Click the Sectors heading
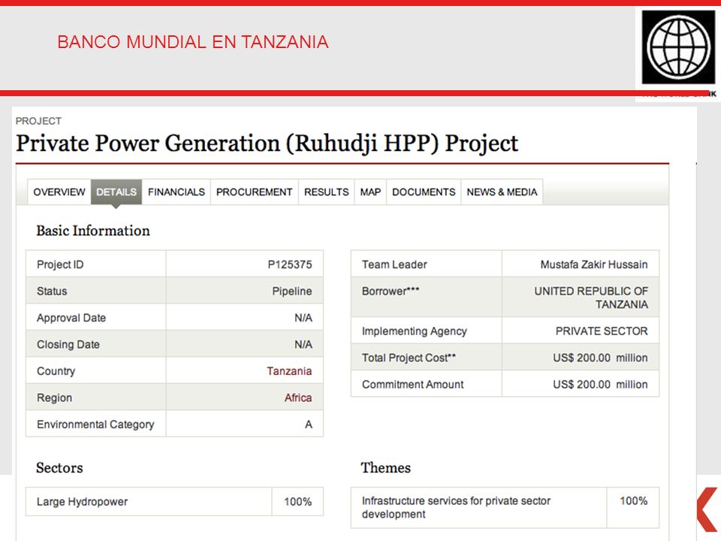 point(59,468)
